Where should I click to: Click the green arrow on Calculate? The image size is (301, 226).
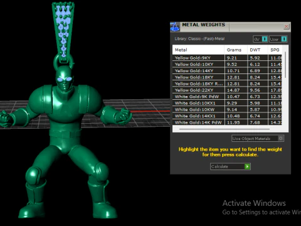247,166
